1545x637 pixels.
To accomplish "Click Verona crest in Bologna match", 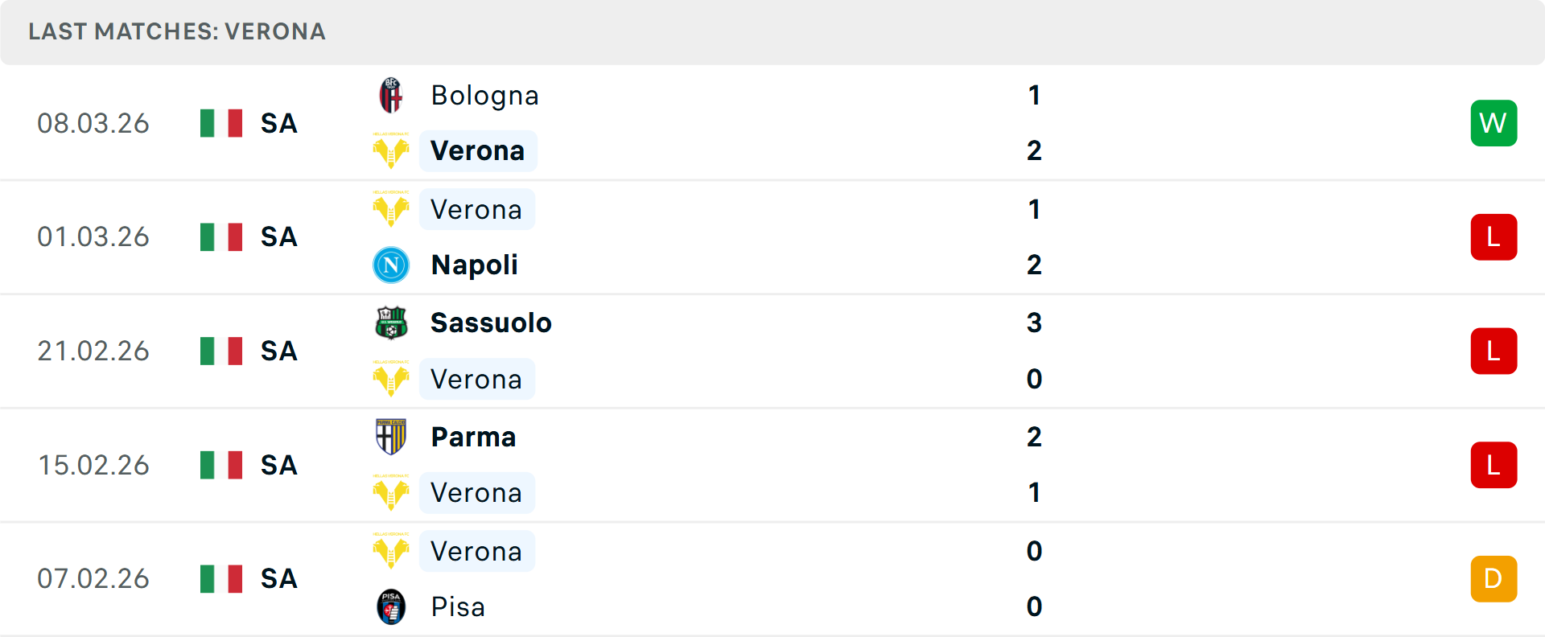I will [391, 151].
